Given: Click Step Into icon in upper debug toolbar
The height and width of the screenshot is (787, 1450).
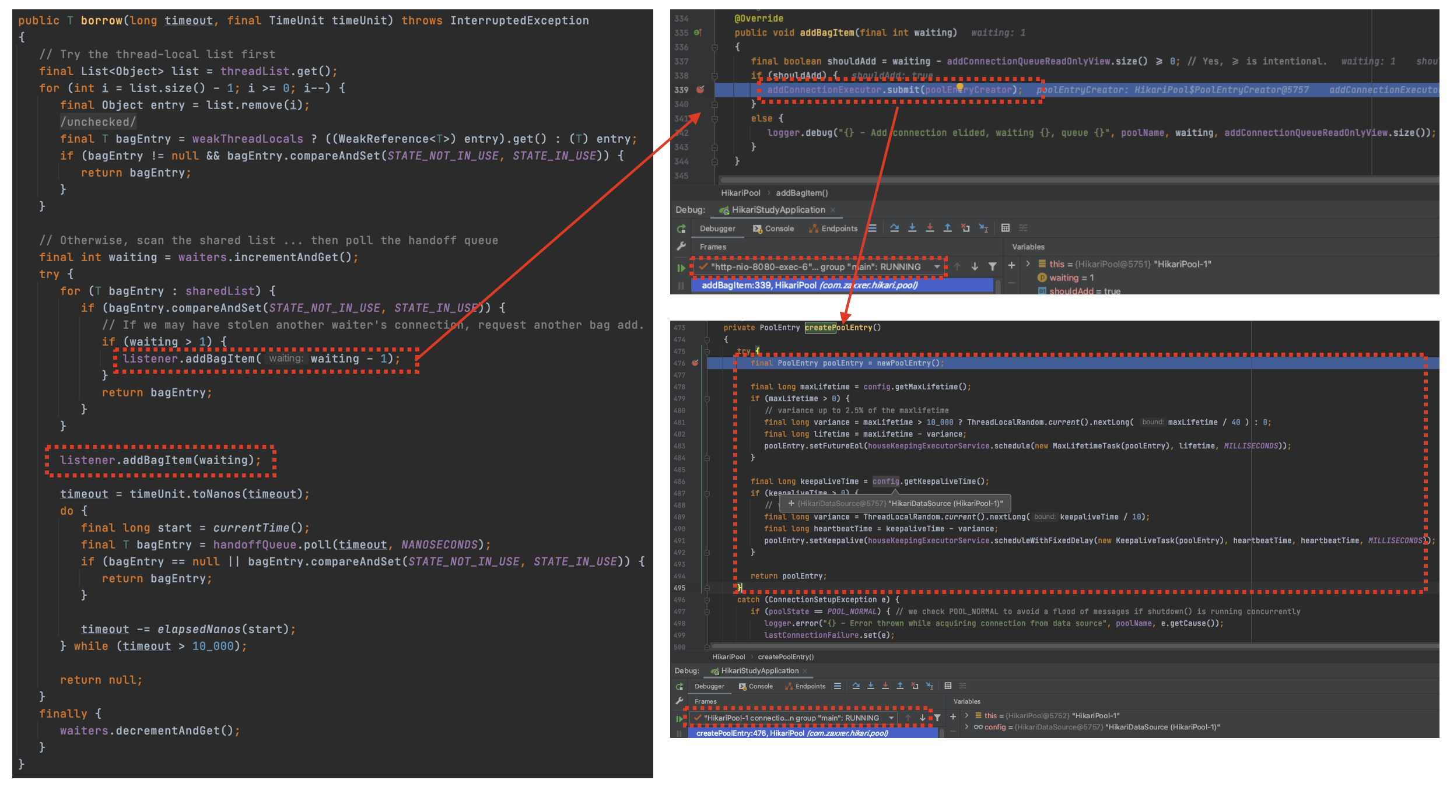Looking at the screenshot, I should (912, 228).
